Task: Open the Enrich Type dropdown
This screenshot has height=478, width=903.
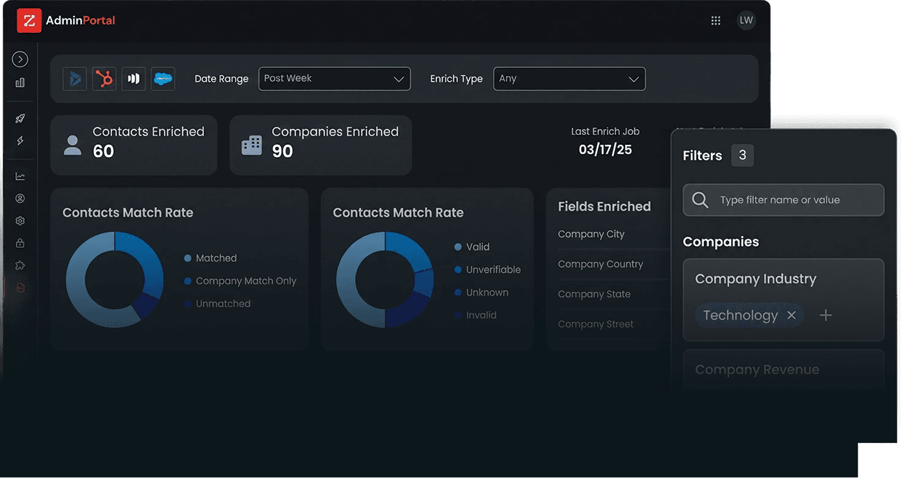Action: click(569, 79)
